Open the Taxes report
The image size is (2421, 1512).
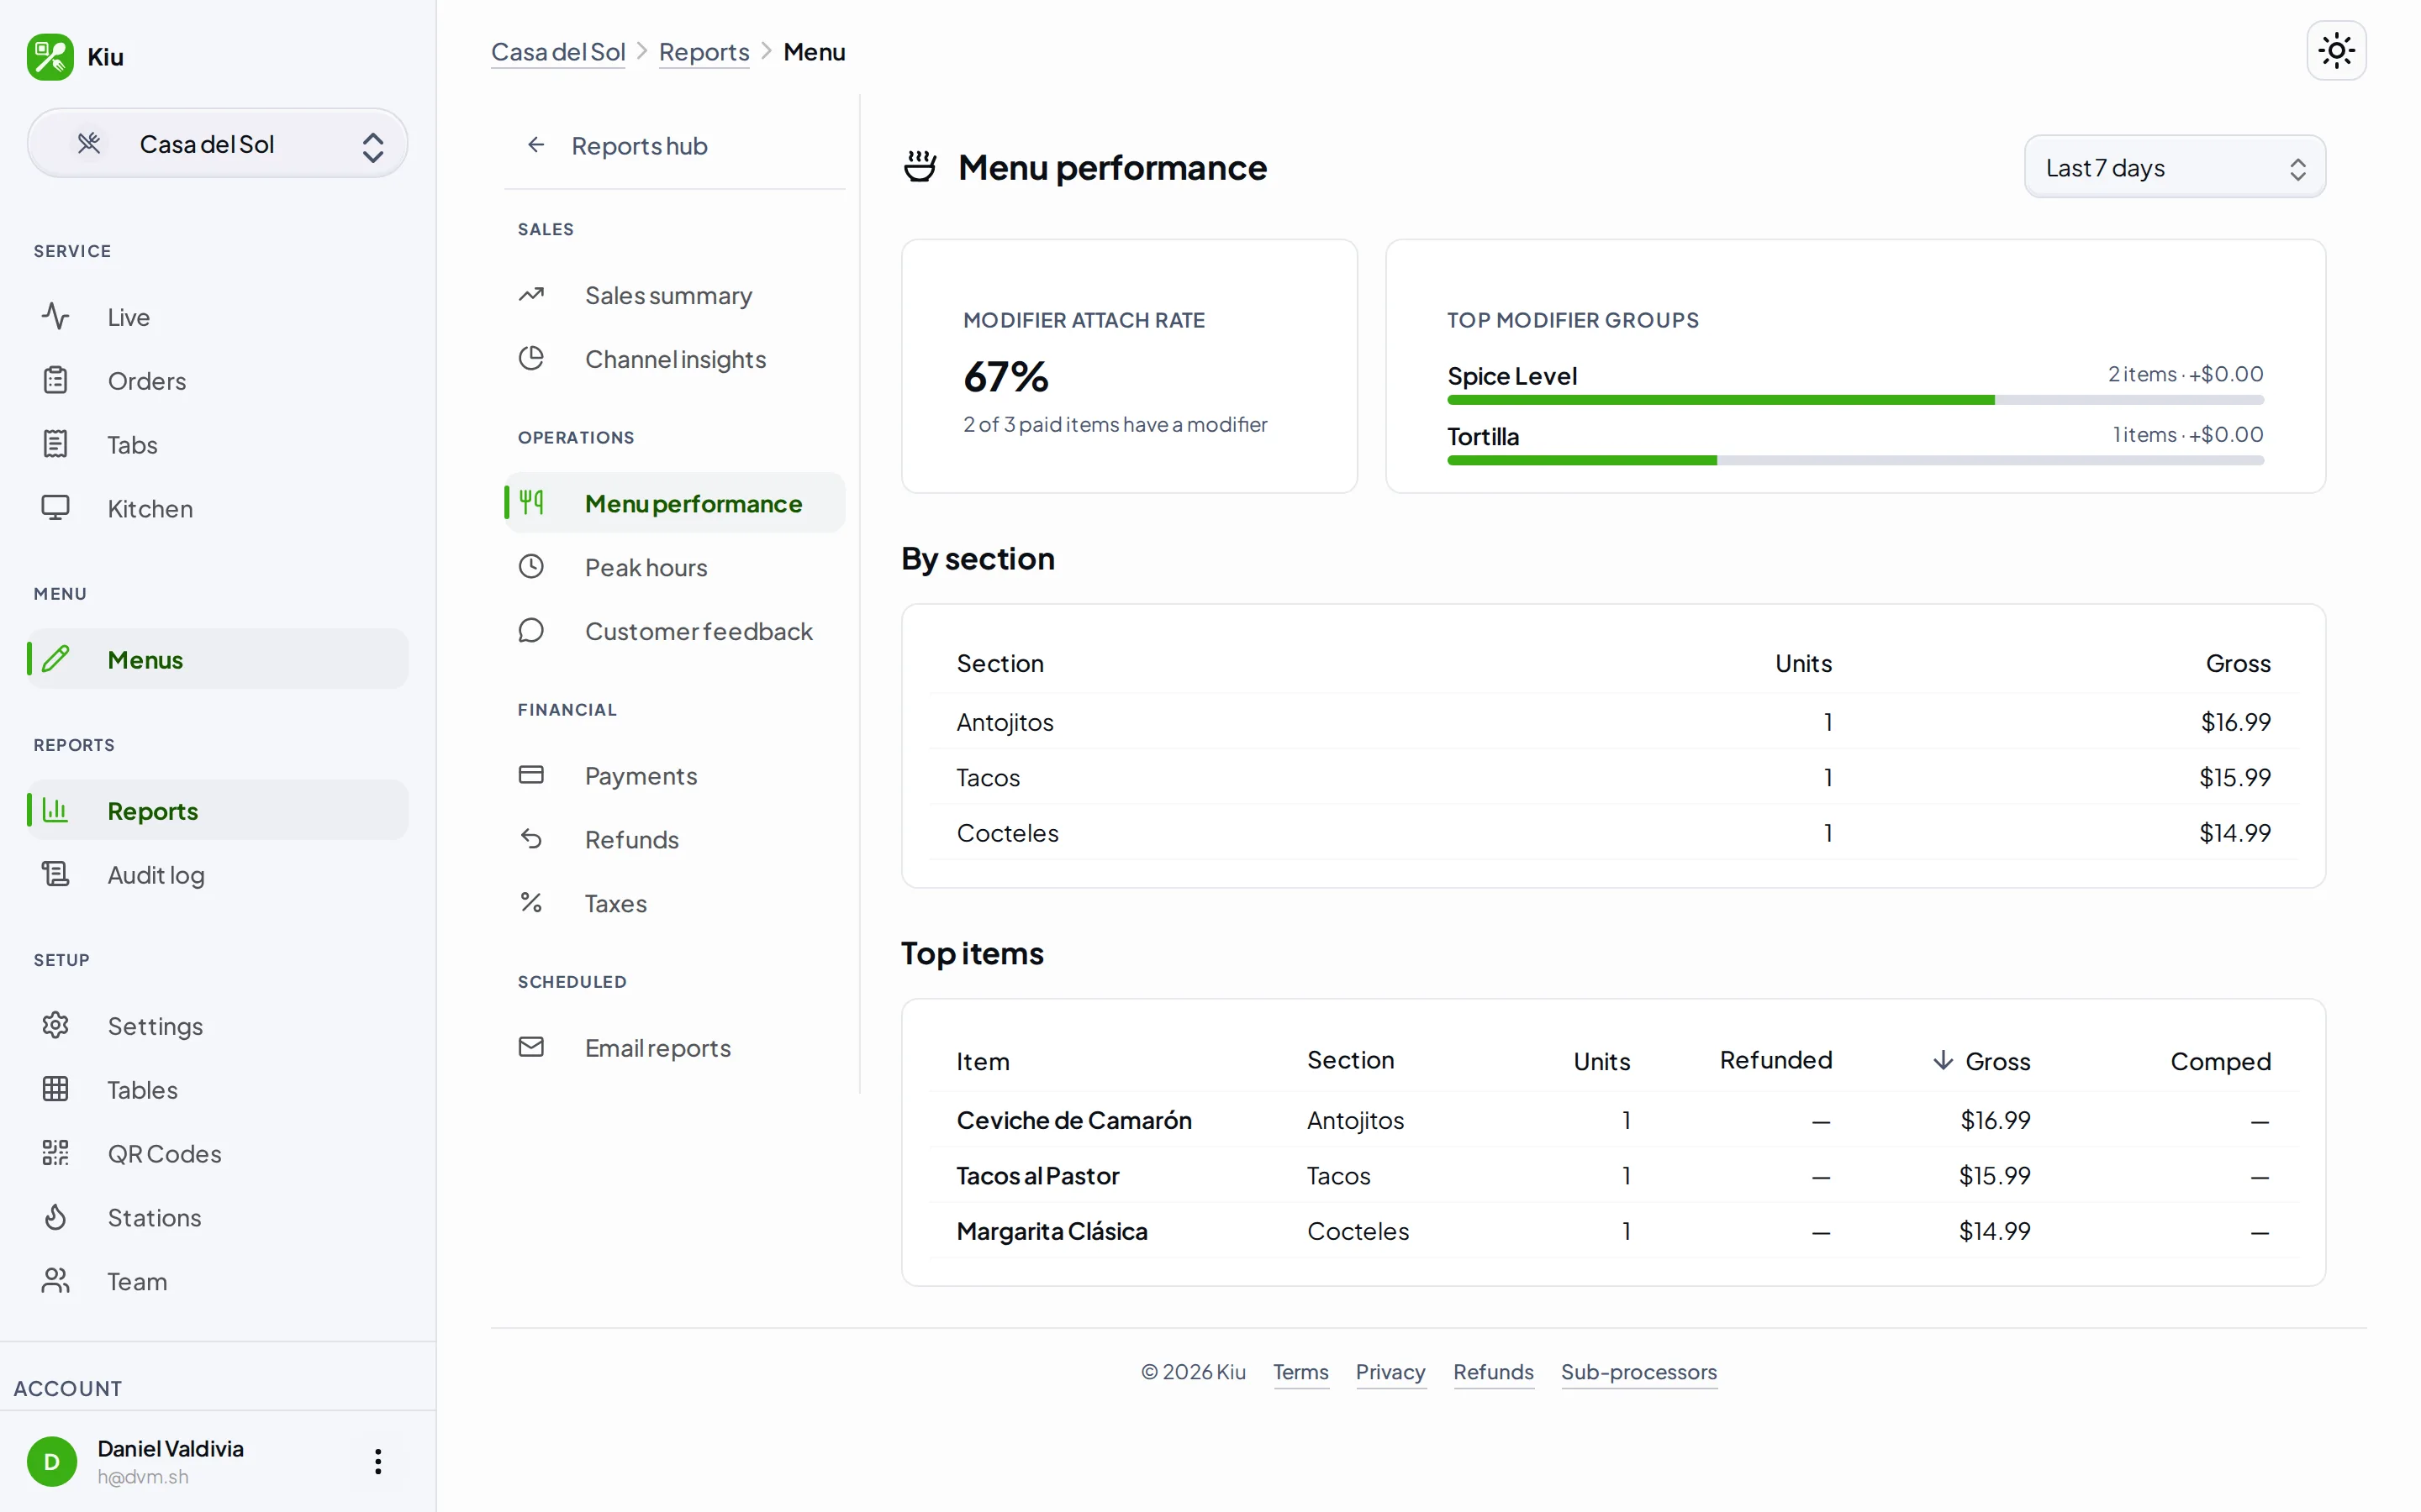674,903
